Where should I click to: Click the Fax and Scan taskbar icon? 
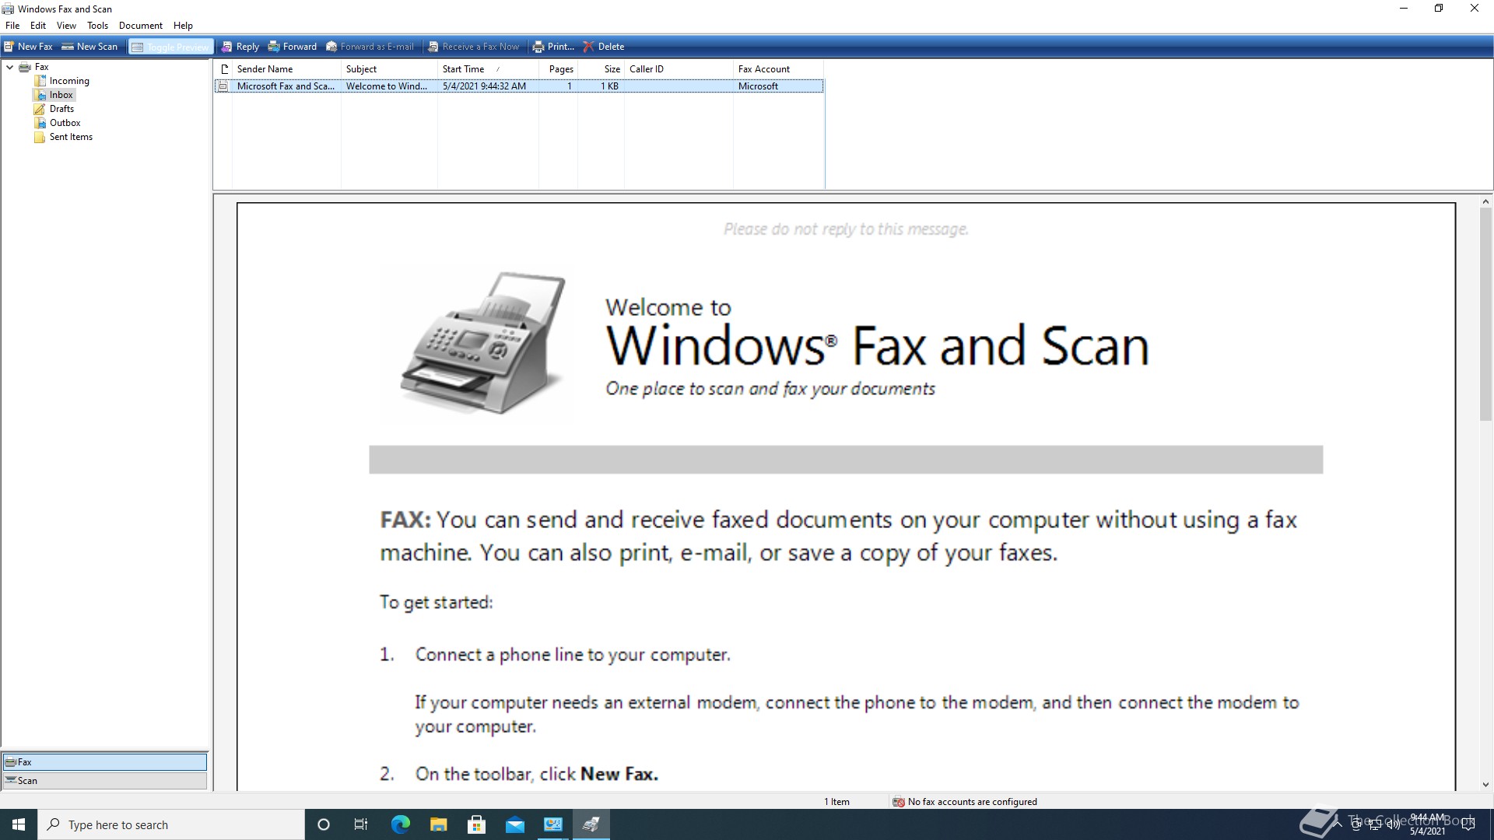(591, 824)
